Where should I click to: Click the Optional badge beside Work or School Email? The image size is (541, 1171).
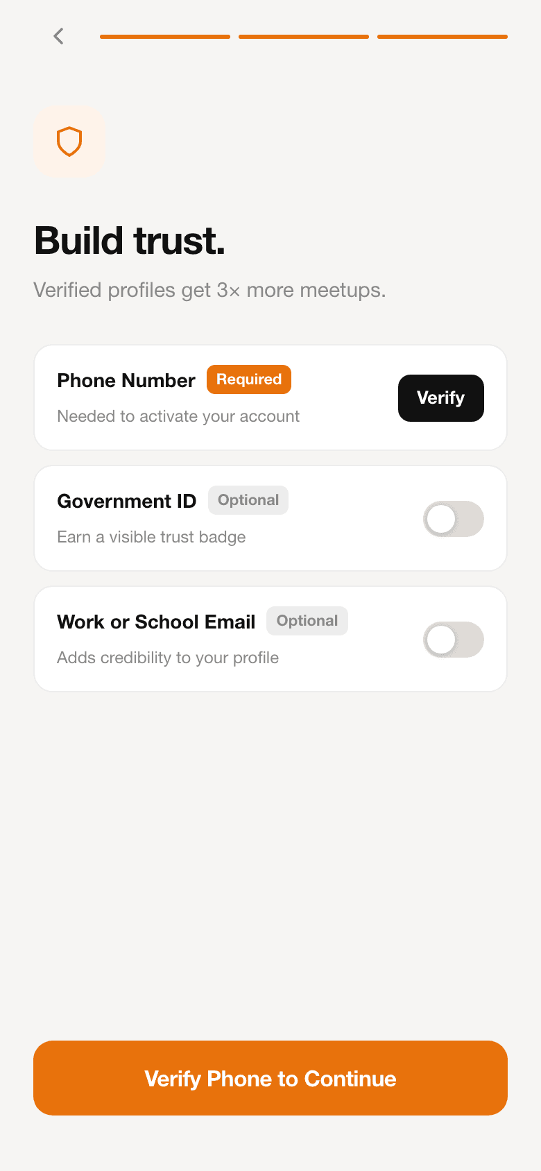(307, 621)
